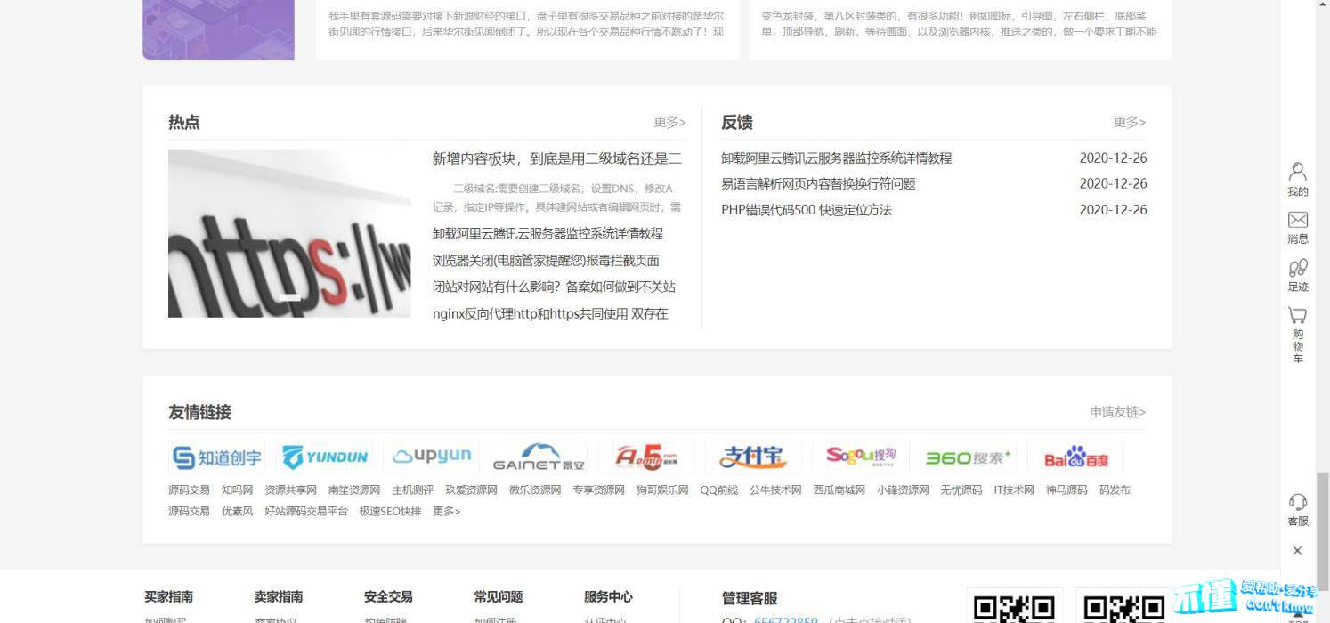1330x623 pixels.
Task: Click 专享资源网 friend link
Action: point(598,489)
